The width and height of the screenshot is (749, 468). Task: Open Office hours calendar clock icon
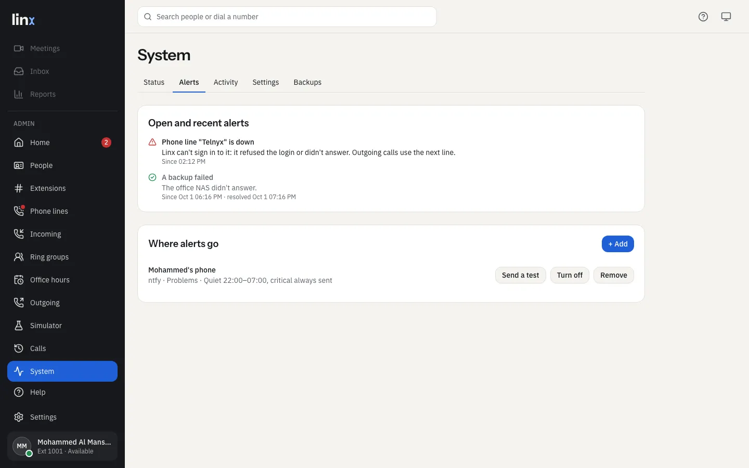click(19, 280)
